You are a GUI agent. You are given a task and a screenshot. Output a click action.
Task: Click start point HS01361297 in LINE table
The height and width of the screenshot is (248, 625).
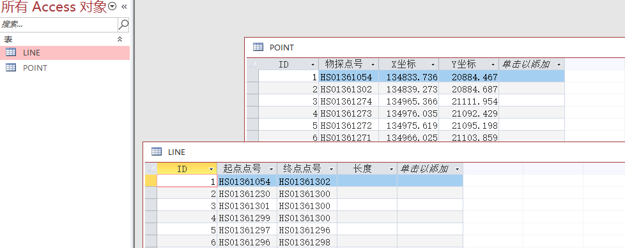pyautogui.click(x=247, y=230)
